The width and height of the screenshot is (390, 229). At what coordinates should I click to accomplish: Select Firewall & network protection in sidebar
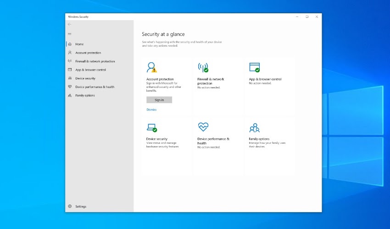pos(95,61)
